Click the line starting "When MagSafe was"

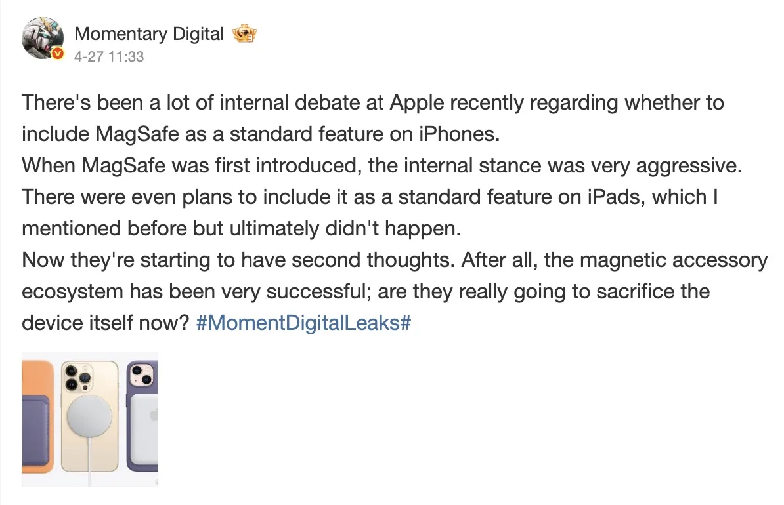click(381, 166)
